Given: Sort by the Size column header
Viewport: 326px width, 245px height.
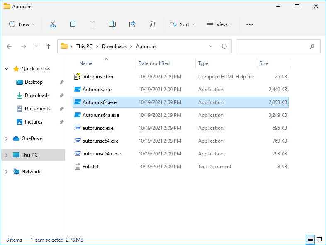Looking at the screenshot, I should [x=264, y=63].
